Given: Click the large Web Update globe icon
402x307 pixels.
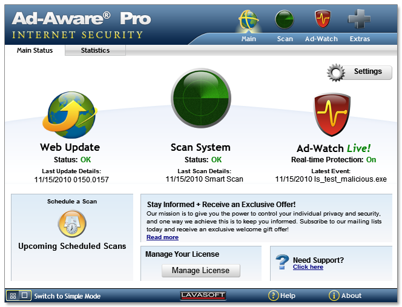Looking at the screenshot, I should (70, 115).
